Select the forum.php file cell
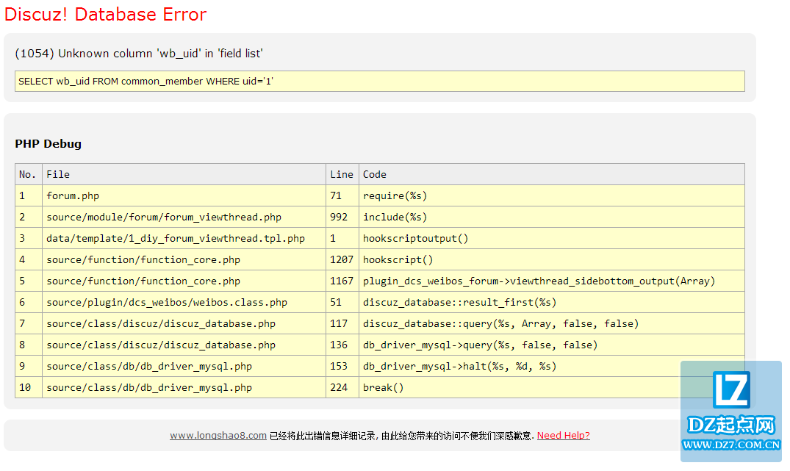The width and height of the screenshot is (790, 471). click(184, 195)
